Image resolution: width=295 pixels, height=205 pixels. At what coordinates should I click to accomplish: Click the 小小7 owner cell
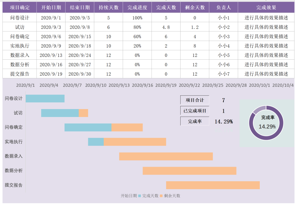pyautogui.click(x=223, y=74)
